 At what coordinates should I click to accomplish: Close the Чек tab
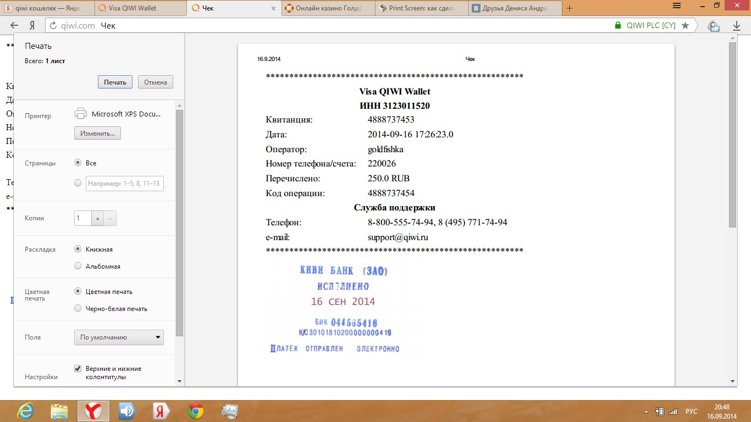coord(274,8)
